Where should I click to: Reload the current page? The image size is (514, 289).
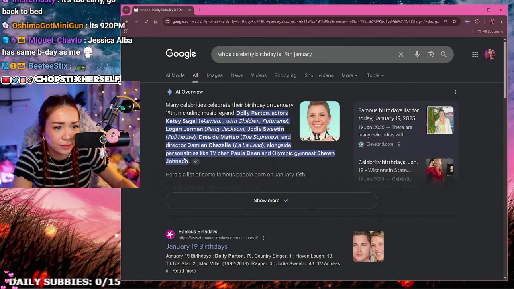tap(146, 22)
